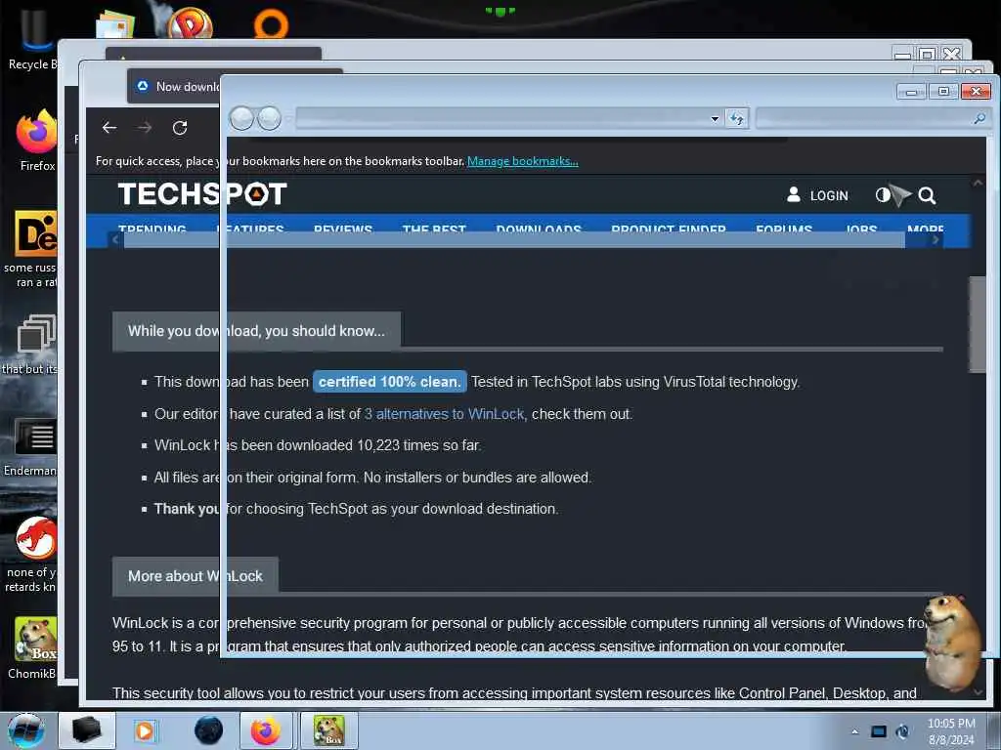Open TechSpot site search magnifier

pyautogui.click(x=927, y=195)
